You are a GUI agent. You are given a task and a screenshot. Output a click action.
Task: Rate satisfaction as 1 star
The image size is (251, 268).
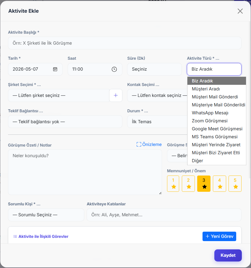pyautogui.click(x=173, y=183)
